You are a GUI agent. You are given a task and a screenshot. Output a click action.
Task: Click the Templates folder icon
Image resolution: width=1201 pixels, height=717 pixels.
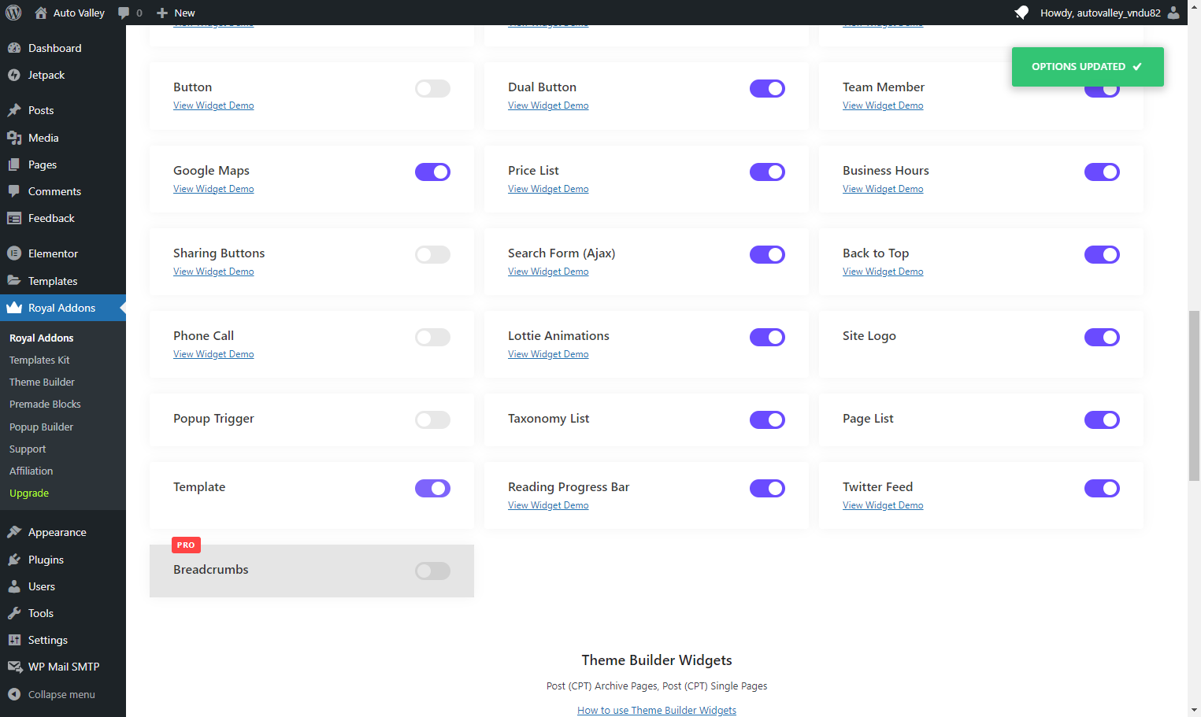[14, 281]
